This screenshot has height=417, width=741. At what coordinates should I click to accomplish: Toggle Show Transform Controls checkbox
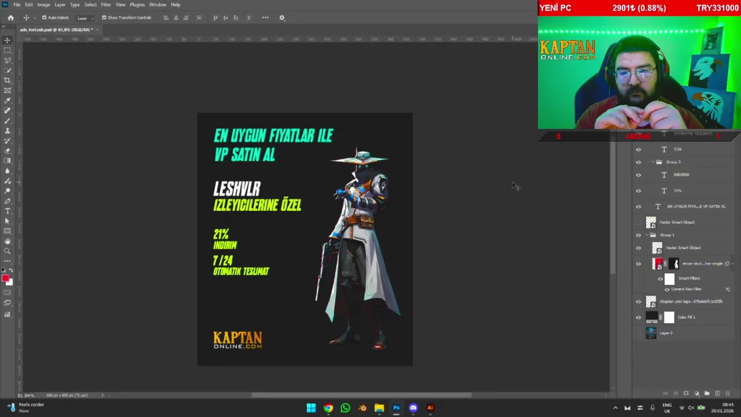[x=104, y=17]
